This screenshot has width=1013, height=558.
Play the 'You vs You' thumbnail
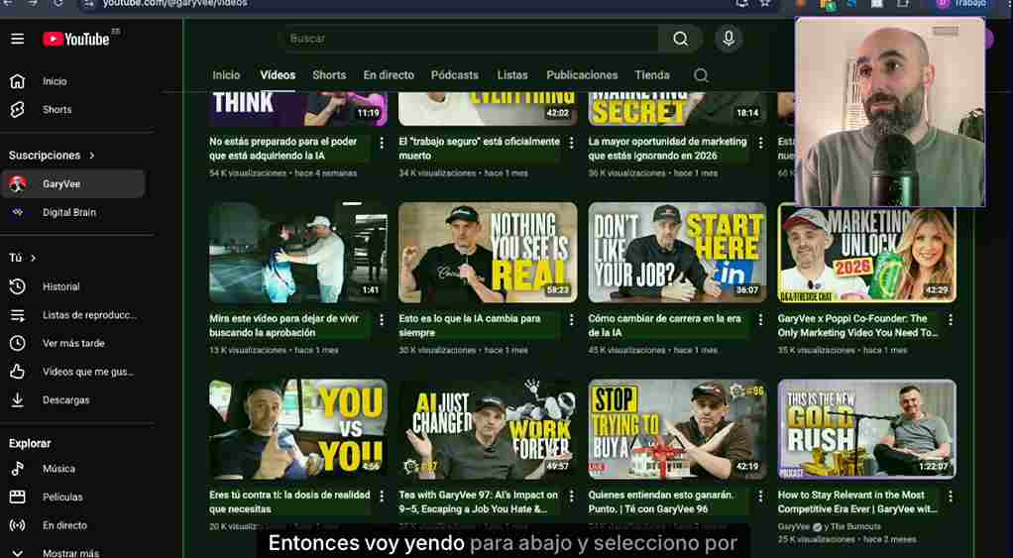pos(297,429)
